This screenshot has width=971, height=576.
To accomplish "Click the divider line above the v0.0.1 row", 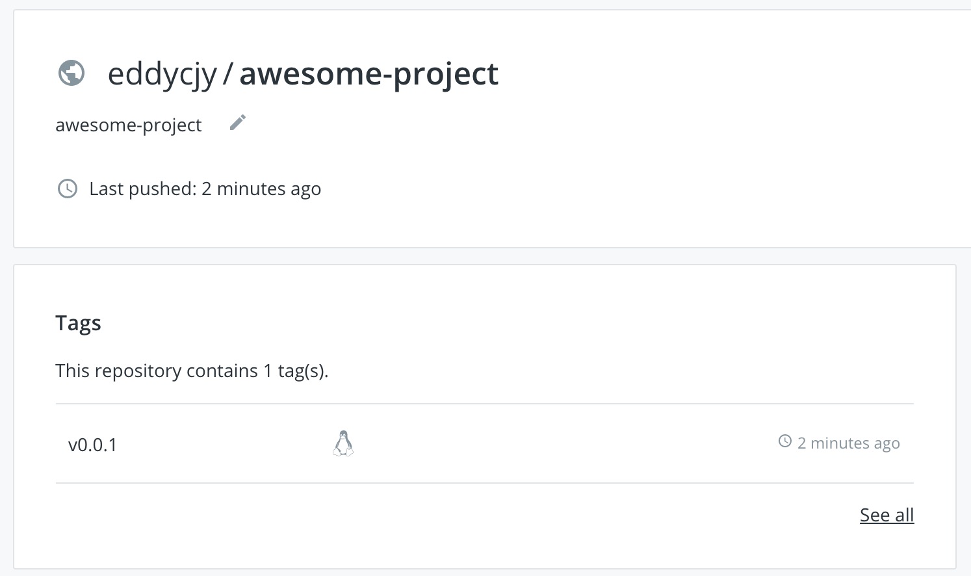I will (x=485, y=404).
